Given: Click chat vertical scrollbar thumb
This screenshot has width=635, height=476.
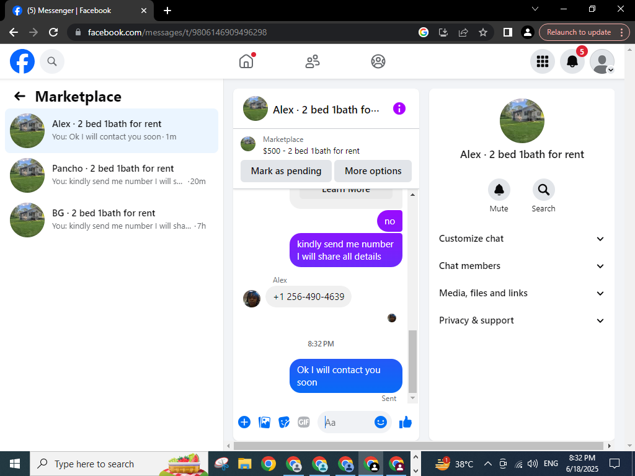Looking at the screenshot, I should [x=412, y=361].
